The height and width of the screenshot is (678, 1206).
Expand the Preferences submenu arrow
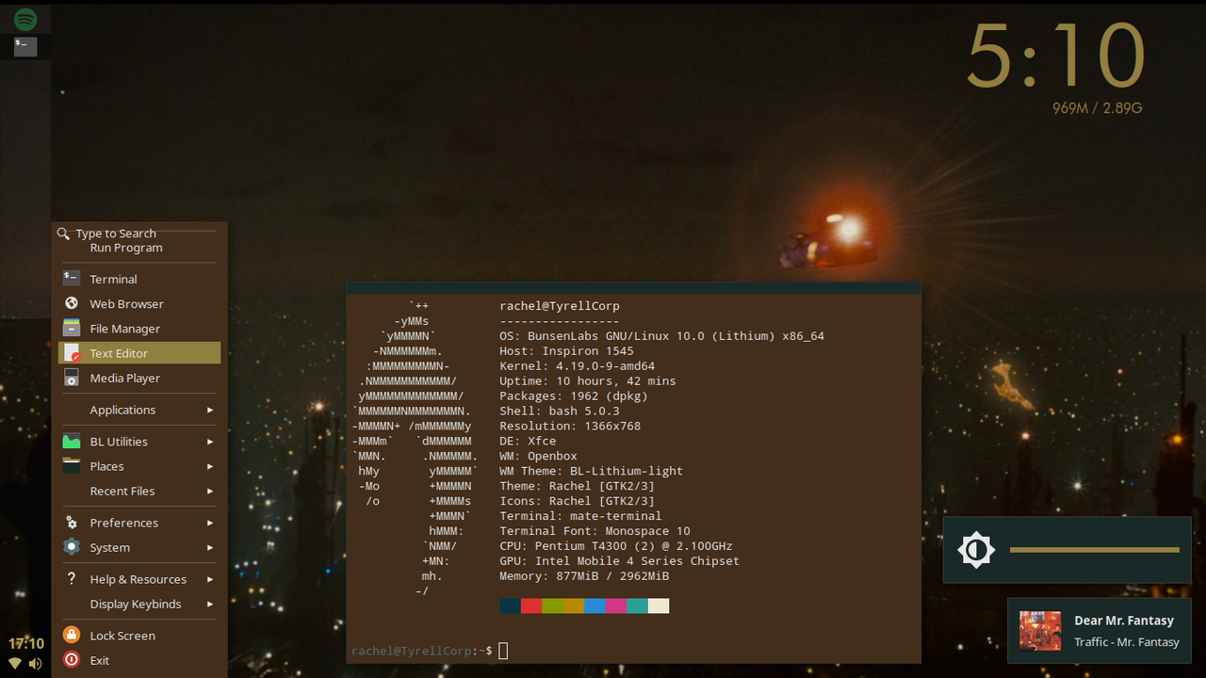point(210,523)
